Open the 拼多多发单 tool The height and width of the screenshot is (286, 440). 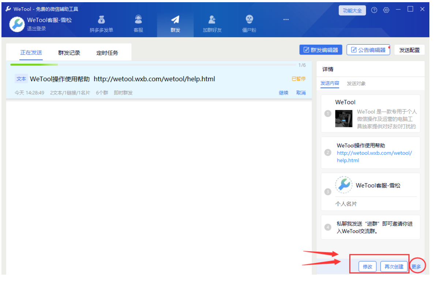coord(101,25)
